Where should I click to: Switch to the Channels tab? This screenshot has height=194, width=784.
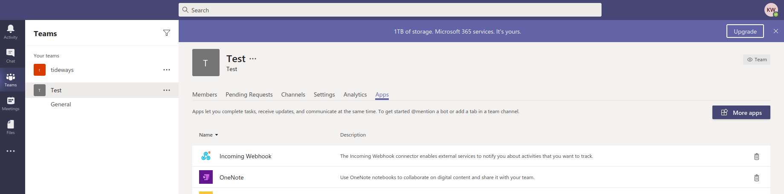[293, 94]
